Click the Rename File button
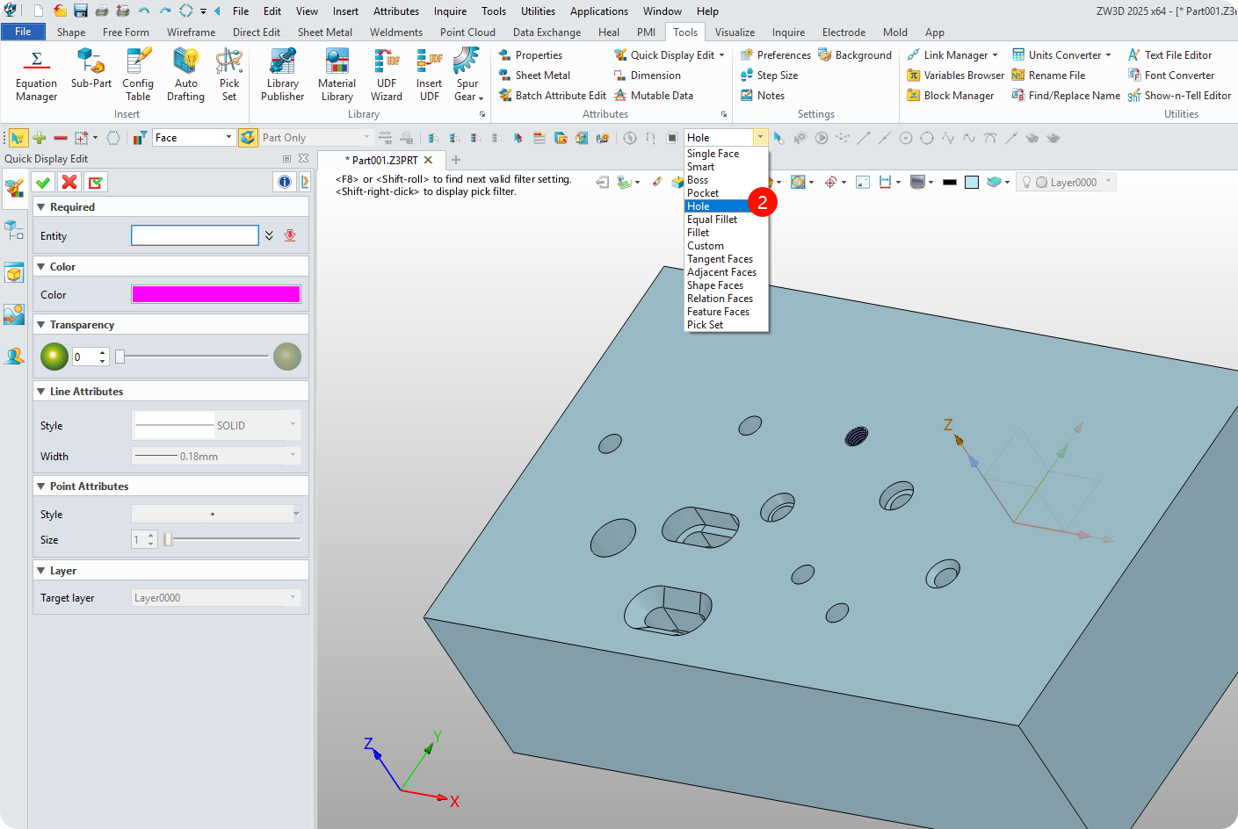Image resolution: width=1238 pixels, height=829 pixels. (1048, 76)
